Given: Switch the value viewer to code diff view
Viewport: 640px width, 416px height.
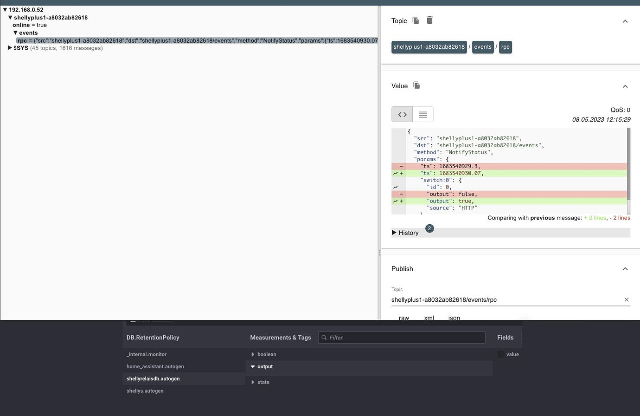Looking at the screenshot, I should (402, 114).
